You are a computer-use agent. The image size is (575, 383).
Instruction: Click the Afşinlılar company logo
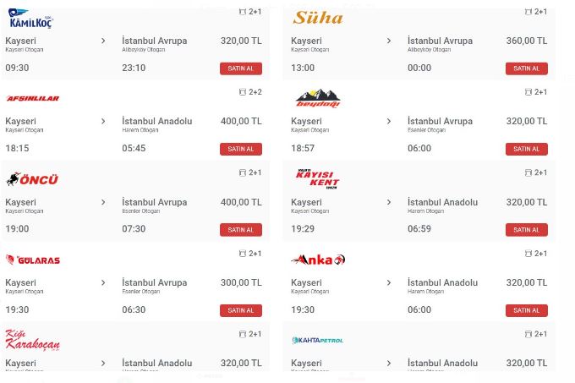point(32,99)
